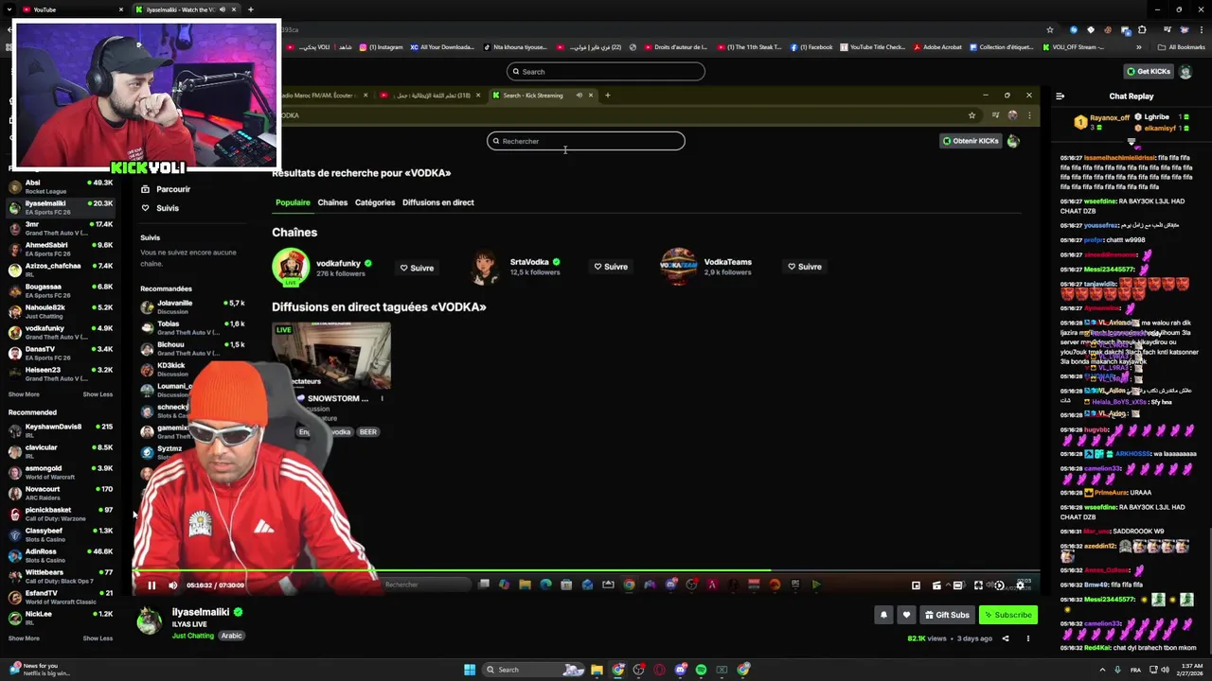Open Discord from the taskbar
This screenshot has height=681, width=1212.
click(680, 670)
